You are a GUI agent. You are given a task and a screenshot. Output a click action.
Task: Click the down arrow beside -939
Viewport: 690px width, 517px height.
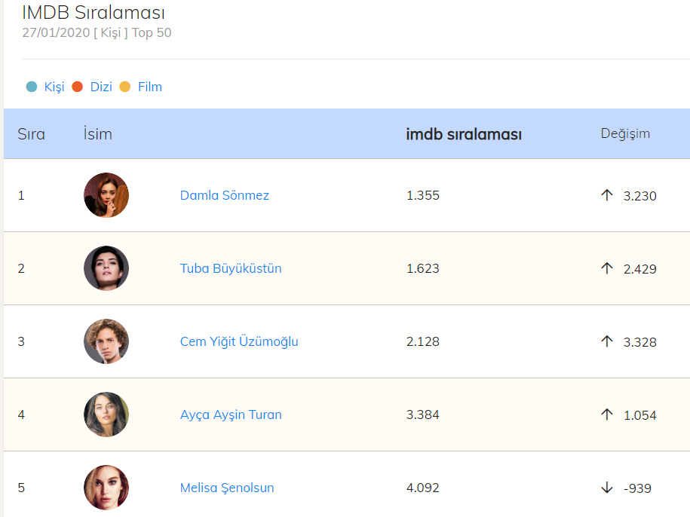point(607,488)
